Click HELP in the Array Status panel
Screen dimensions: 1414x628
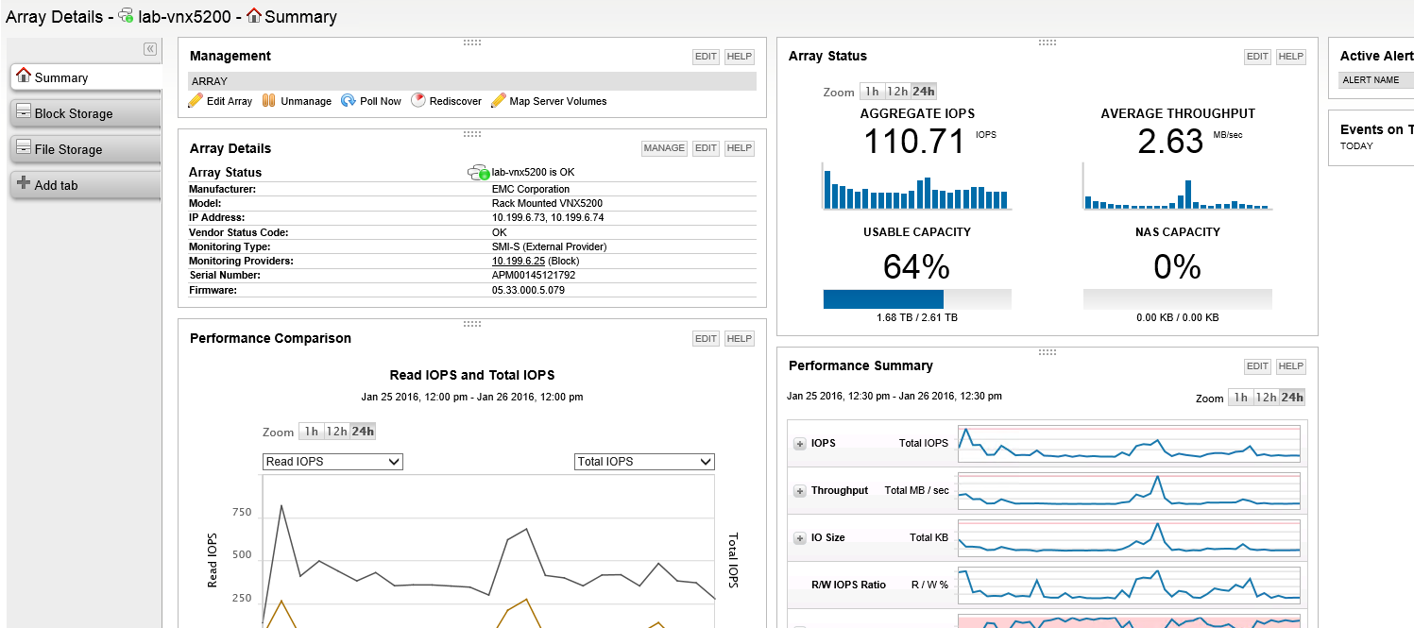[1291, 57]
